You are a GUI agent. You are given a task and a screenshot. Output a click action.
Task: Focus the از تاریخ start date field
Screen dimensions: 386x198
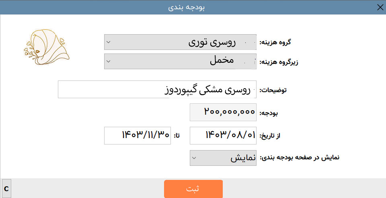pyautogui.click(x=223, y=136)
